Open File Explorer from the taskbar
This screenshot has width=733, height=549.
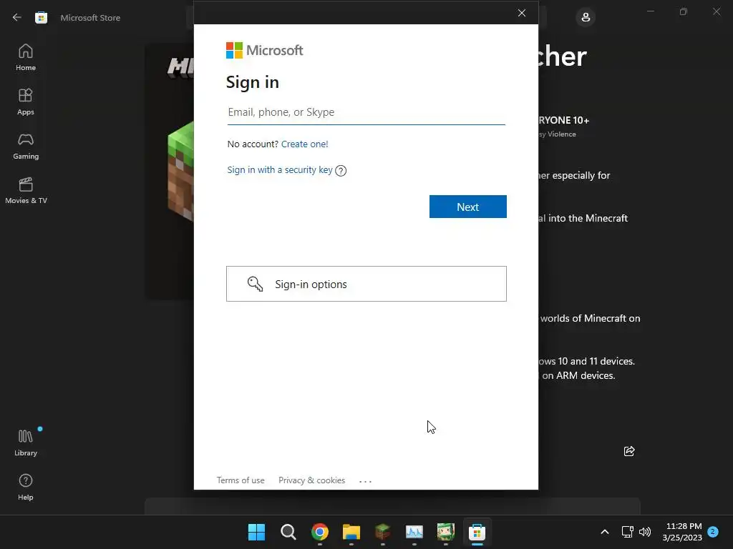[x=351, y=532]
